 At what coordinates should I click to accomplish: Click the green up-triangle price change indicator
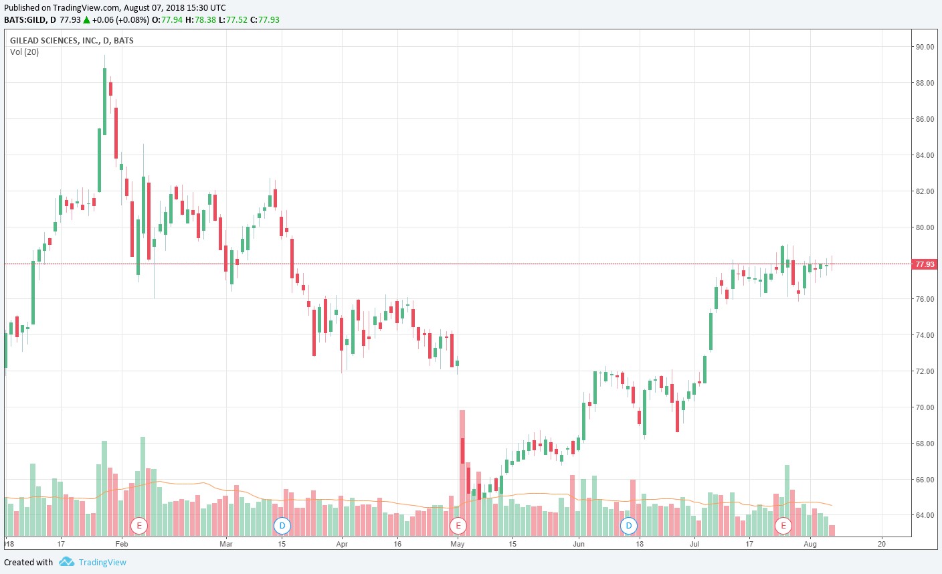tap(87, 20)
